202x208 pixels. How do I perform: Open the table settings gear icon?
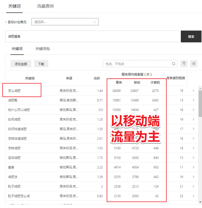click(x=194, y=64)
